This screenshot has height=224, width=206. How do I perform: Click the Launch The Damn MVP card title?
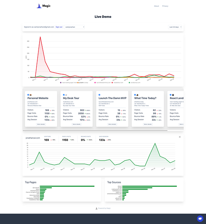[x=112, y=98]
